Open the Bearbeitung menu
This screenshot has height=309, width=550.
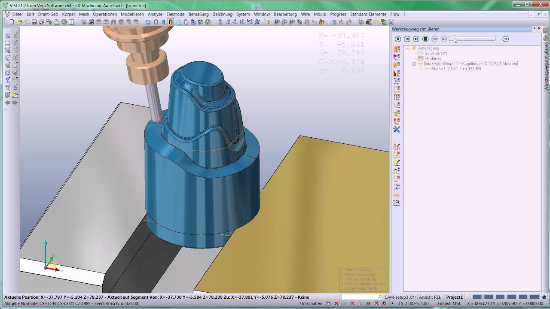(285, 14)
